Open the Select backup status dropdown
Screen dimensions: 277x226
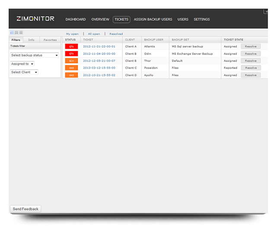[x=34, y=55]
